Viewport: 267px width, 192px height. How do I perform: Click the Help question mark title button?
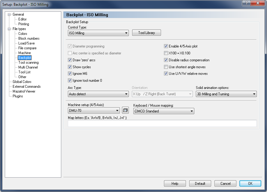(246, 3)
